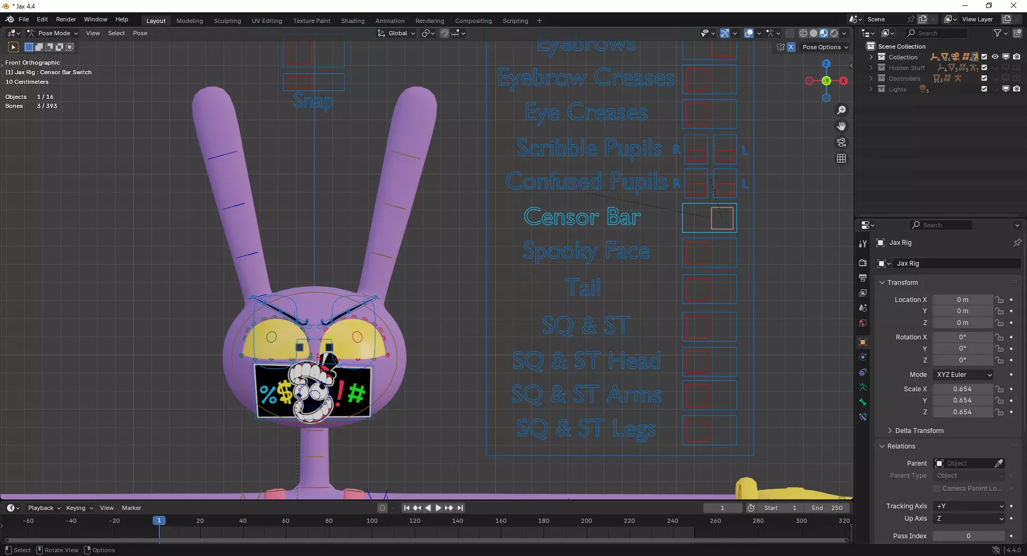
Task: Toggle X-ray mode button
Action: coord(790,33)
